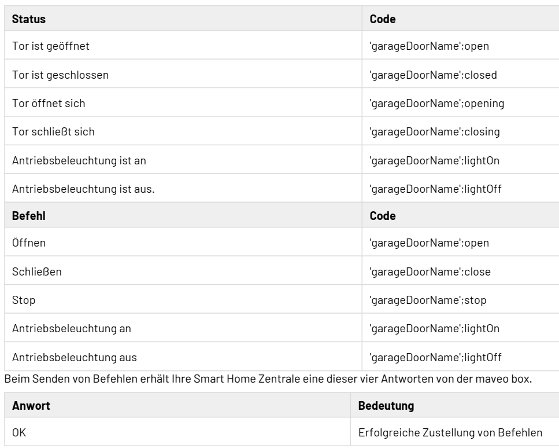Select the "OK" response cell
The image size is (559, 448).
coord(19,432)
